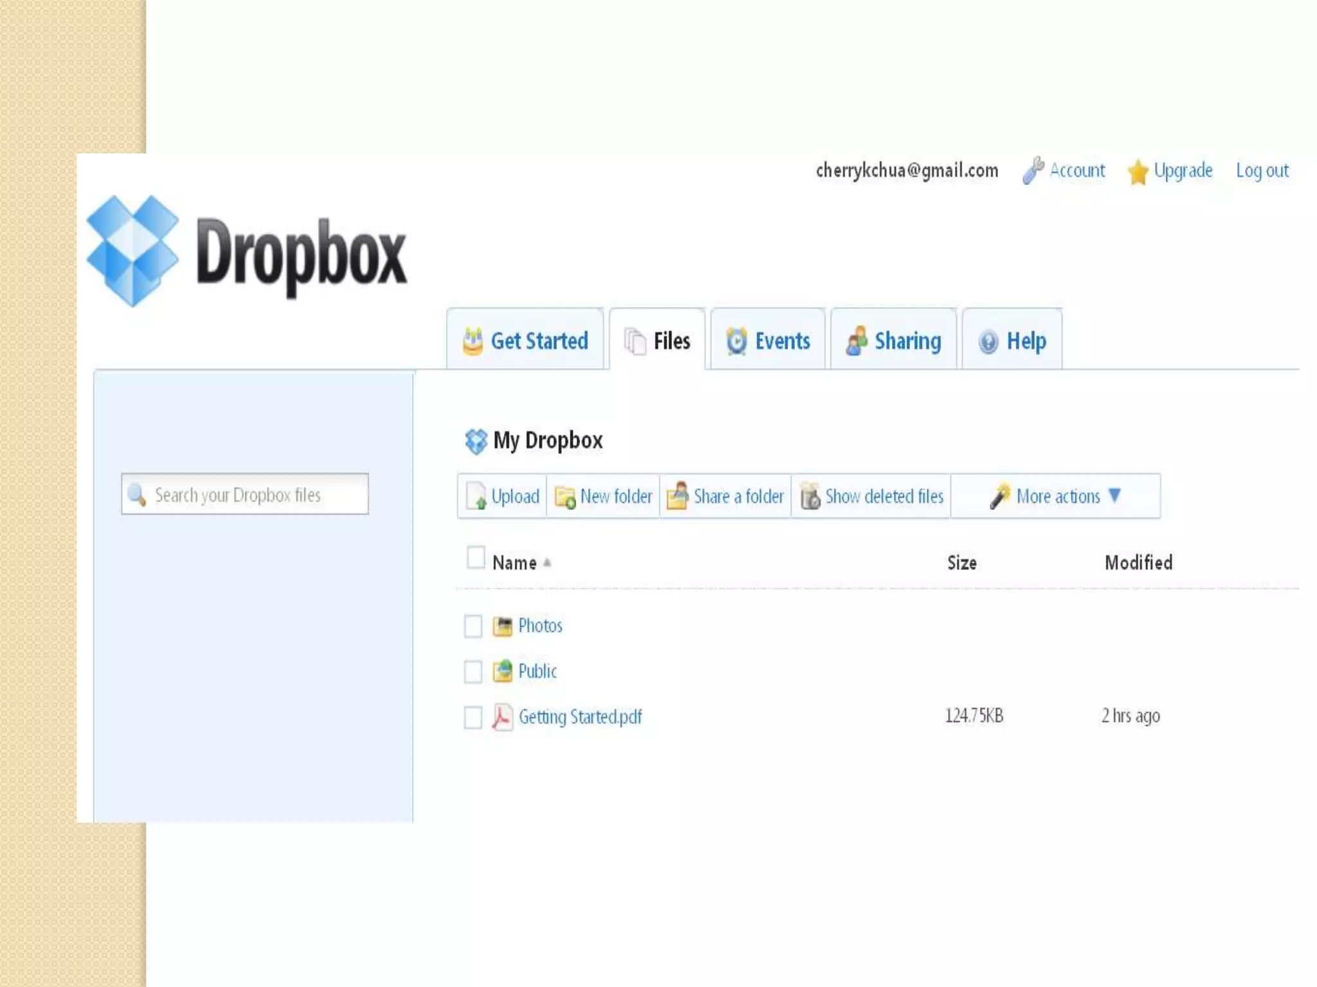Open the Public folder link
1317x987 pixels.
(x=537, y=671)
